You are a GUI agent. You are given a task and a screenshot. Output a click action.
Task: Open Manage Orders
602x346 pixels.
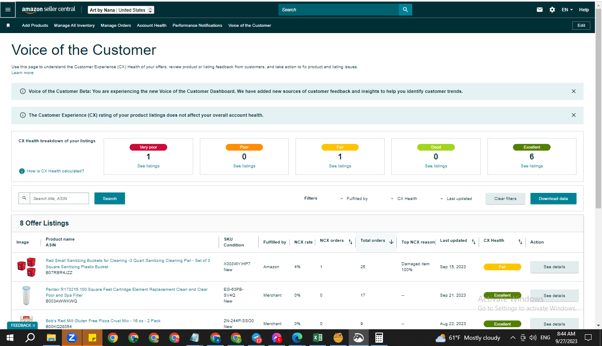(x=116, y=26)
